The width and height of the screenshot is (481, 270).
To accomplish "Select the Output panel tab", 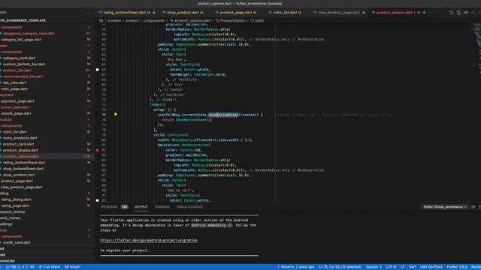I will [141, 207].
